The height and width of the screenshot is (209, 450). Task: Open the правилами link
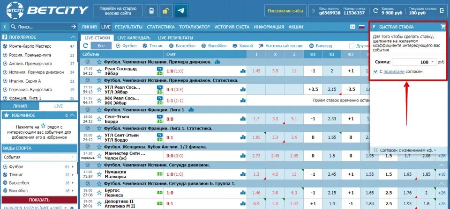394,72
